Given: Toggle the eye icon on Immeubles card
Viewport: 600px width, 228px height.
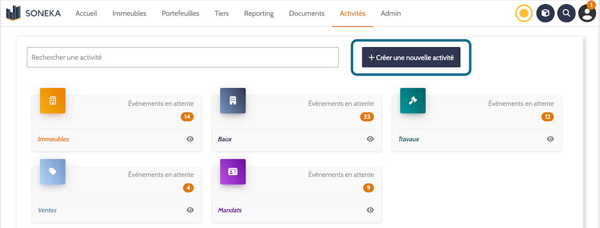Looking at the screenshot, I should pos(190,139).
